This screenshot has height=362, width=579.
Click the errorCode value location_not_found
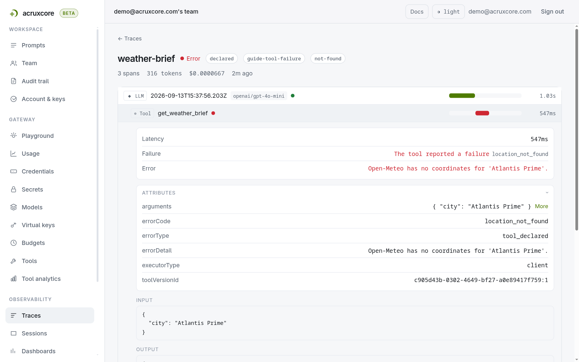pyautogui.click(x=516, y=221)
